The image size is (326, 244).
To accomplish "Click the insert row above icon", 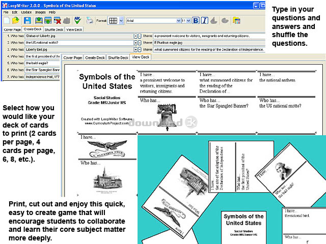I will click(39, 20).
